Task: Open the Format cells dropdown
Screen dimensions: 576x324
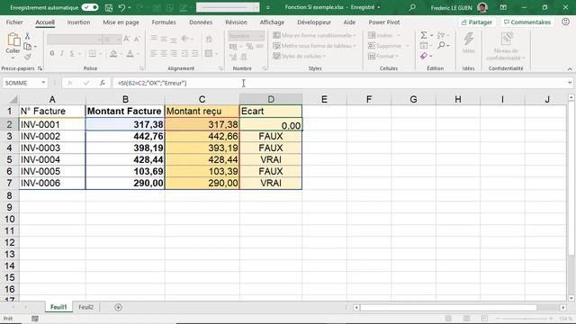Action: point(383,56)
